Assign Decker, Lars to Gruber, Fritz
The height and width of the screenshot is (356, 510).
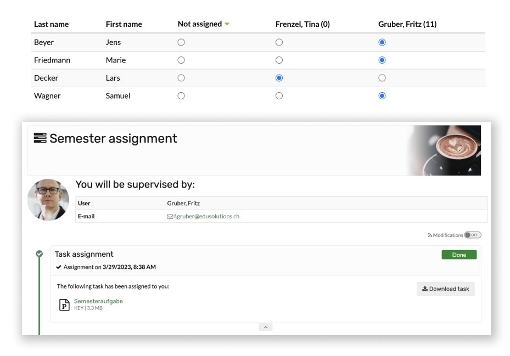[382, 78]
